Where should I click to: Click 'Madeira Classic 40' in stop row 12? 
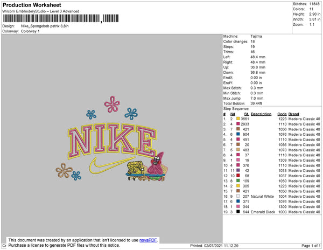(x=304, y=176)
